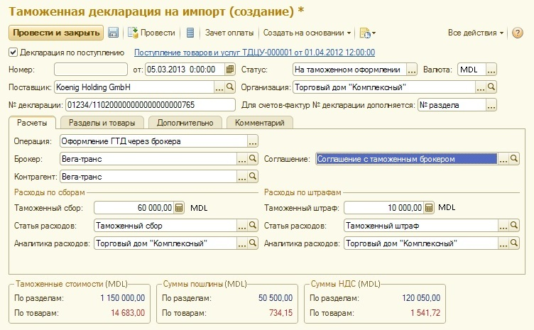Toggle the Декларация по поступлению checkbox
534x330 pixels.
[x=13, y=52]
